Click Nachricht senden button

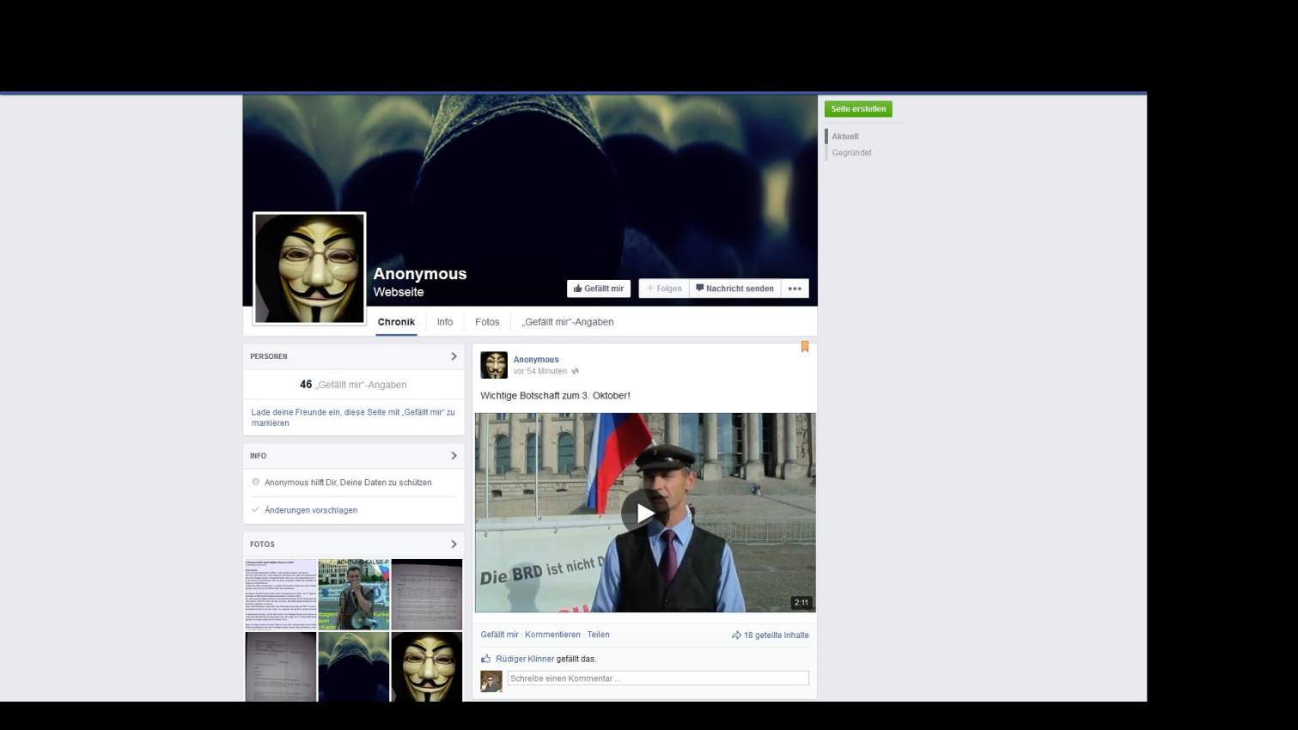pyautogui.click(x=734, y=289)
